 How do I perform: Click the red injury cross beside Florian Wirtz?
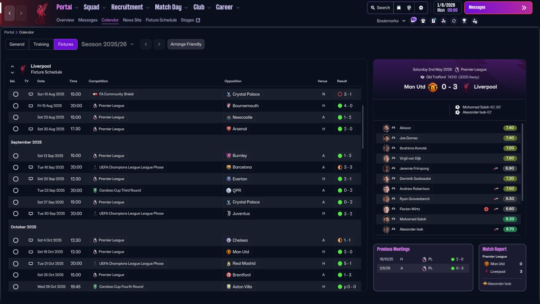click(486, 209)
